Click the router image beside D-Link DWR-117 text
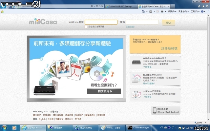210x131 pixels. (x=136, y=62)
